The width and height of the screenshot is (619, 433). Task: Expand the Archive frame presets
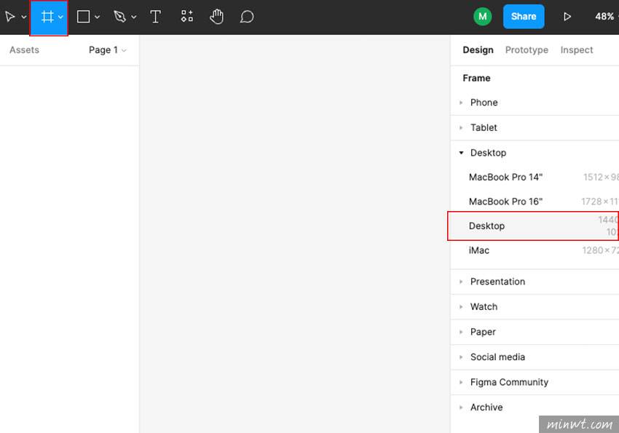click(x=535, y=408)
